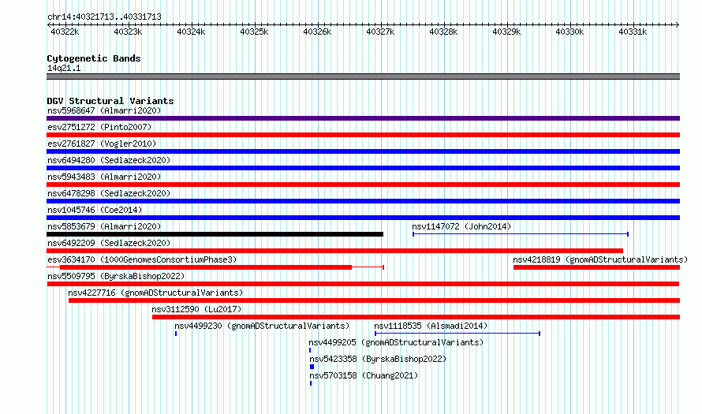Open the nsv5968647 (Almarri2020) label

coord(104,110)
